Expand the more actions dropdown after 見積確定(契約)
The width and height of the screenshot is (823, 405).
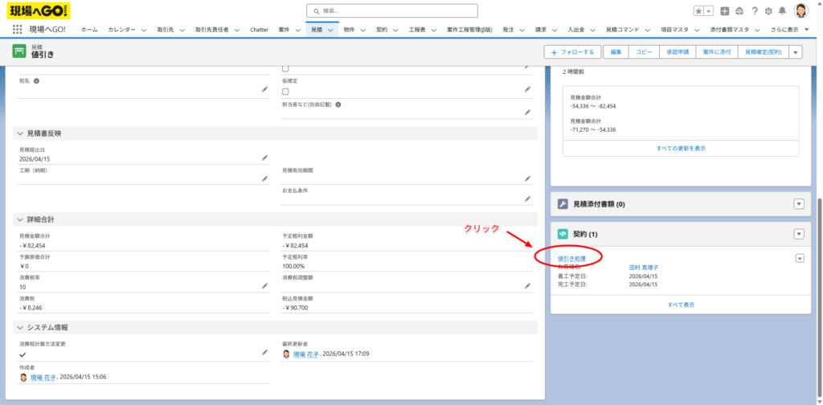click(796, 51)
